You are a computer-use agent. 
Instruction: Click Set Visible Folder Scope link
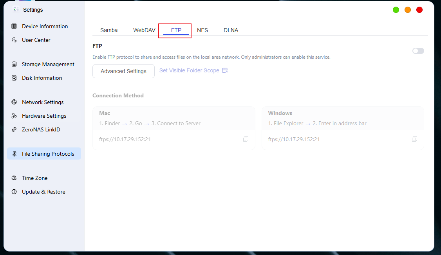(189, 70)
